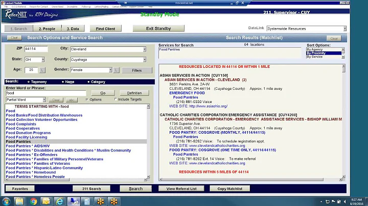This screenshot has height=206, width=368.
Task: Switch to the Remote Desktop taskbar icon
Action: pos(74,201)
